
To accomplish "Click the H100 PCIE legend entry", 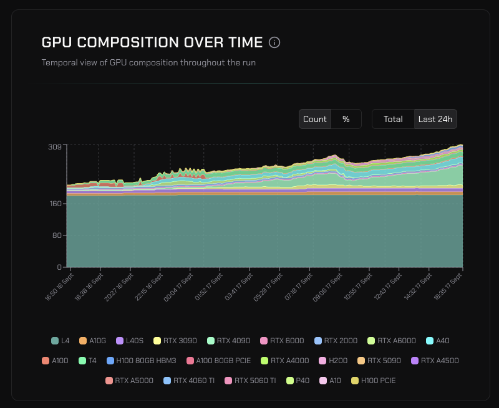I will 373,381.
